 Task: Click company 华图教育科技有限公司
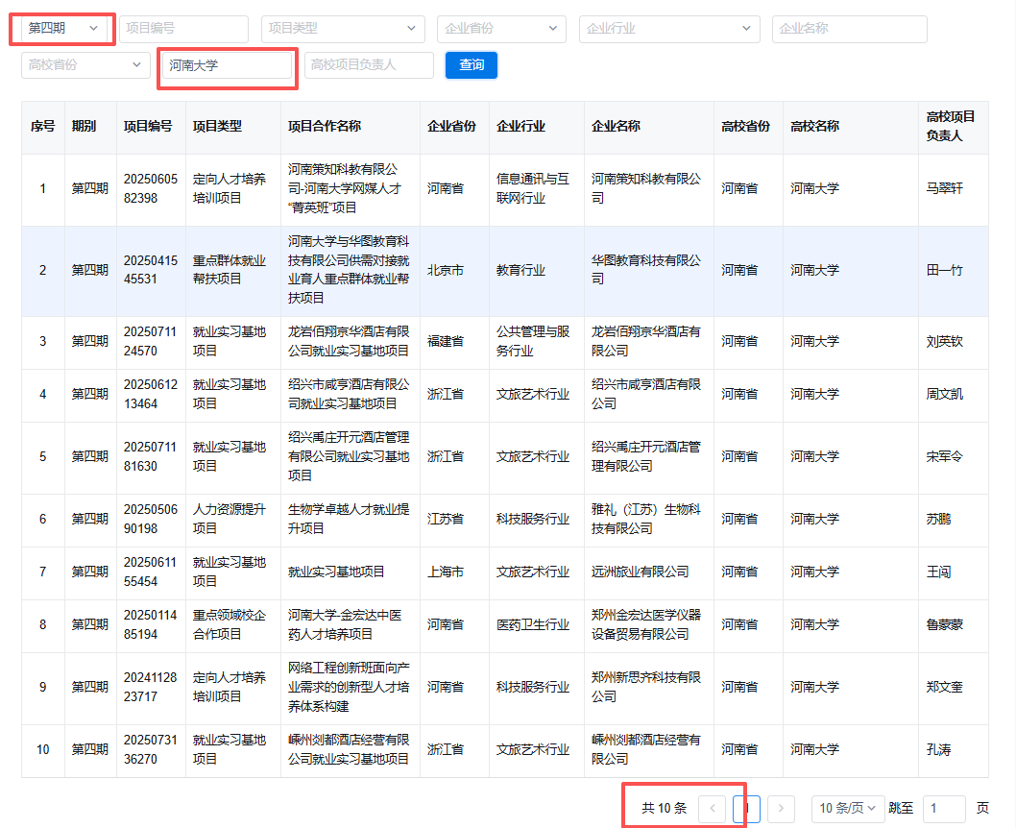646,270
